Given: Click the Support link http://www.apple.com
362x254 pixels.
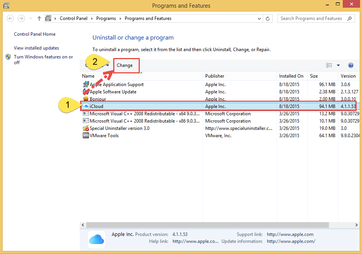Looking at the screenshot, I should 290,234.
